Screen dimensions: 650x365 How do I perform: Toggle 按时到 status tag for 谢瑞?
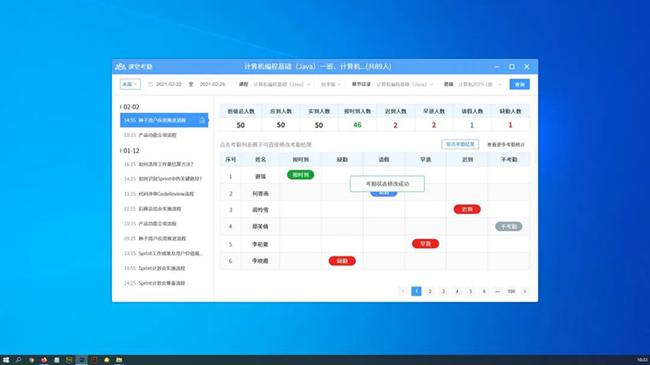[x=301, y=174]
